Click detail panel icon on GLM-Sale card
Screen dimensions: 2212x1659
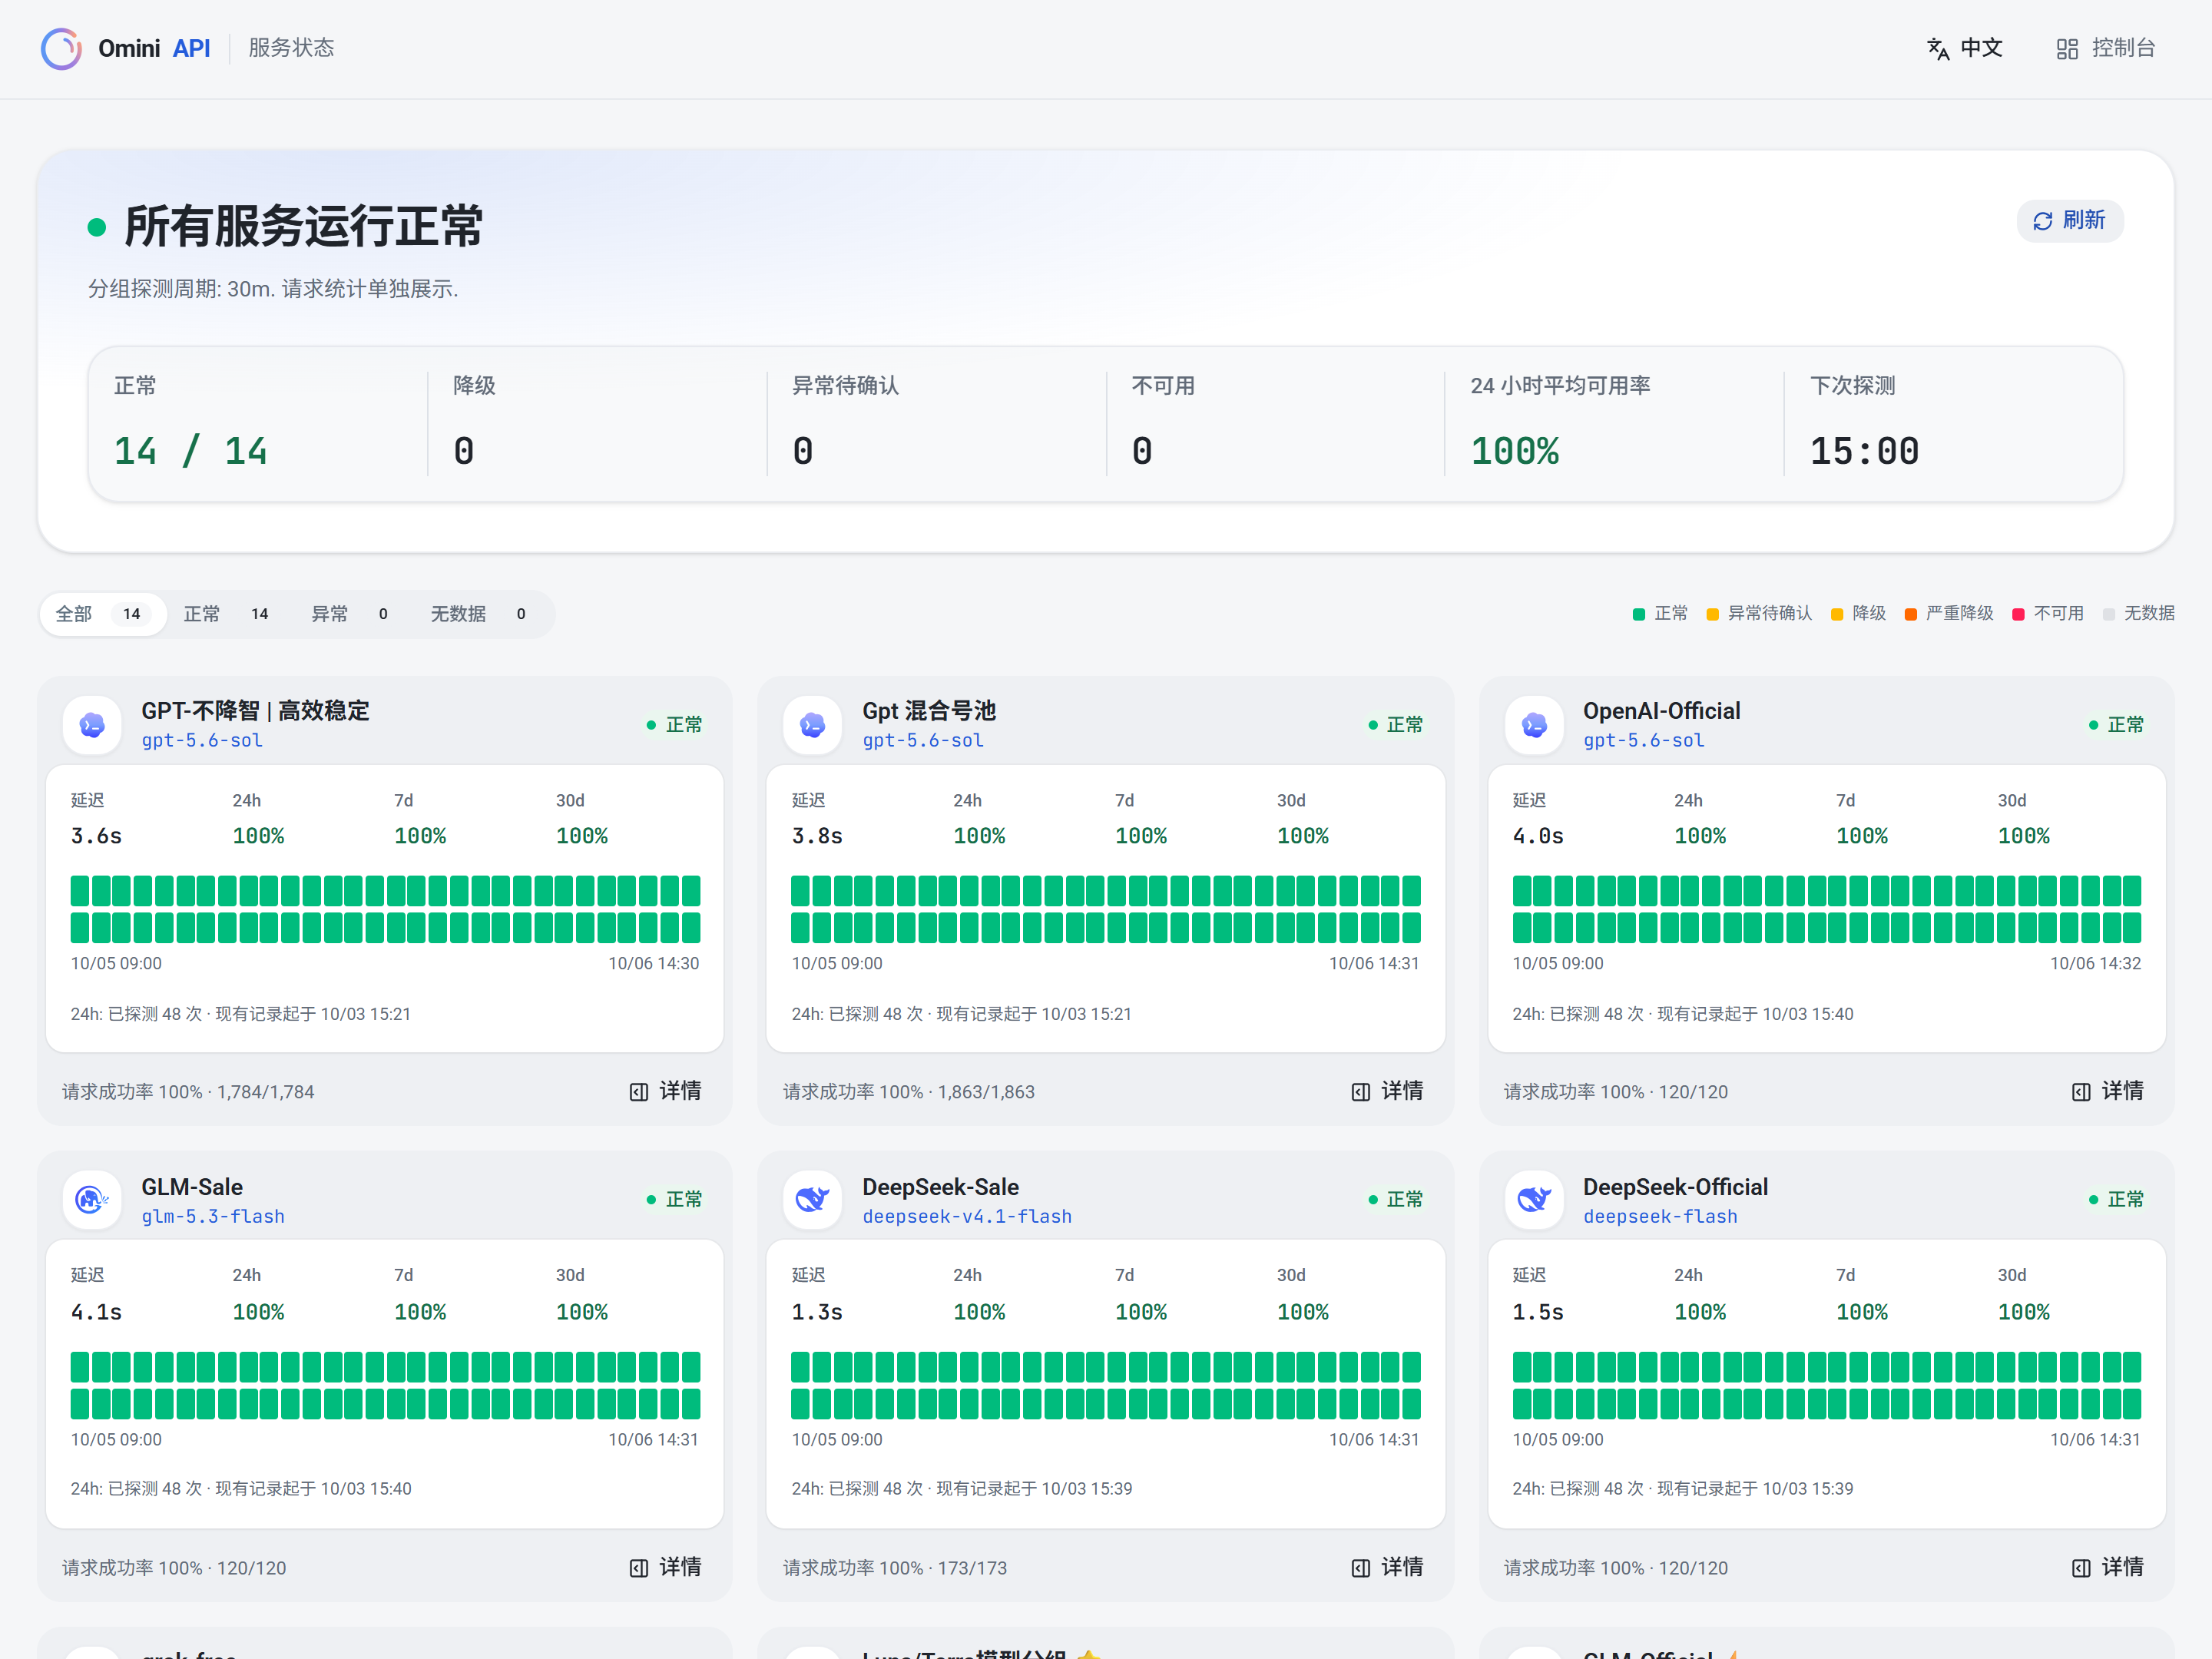coord(639,1568)
